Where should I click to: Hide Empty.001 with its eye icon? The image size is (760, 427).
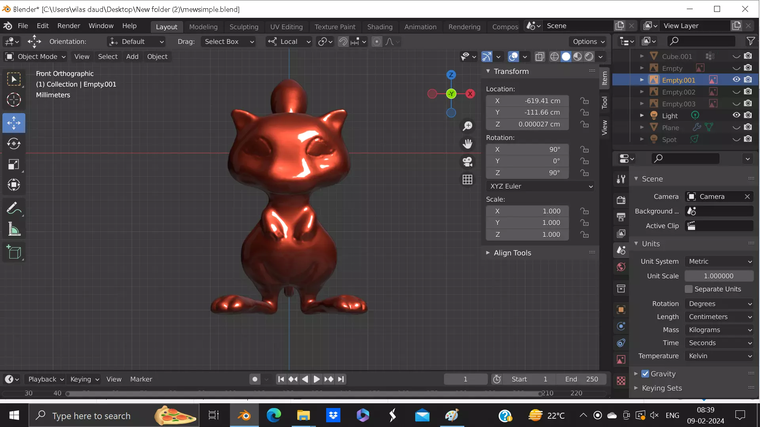click(x=736, y=79)
